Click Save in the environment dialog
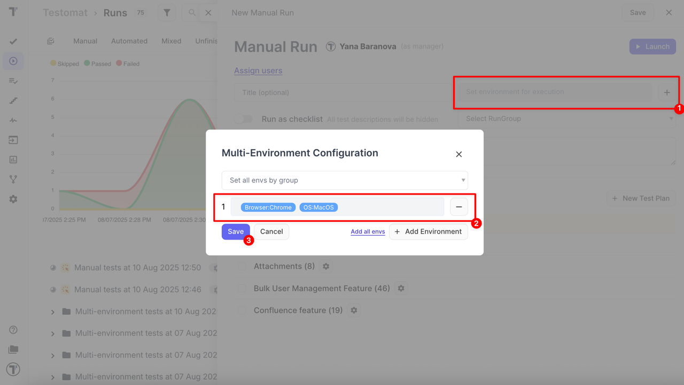Viewport: 684px width, 385px height. point(235,232)
